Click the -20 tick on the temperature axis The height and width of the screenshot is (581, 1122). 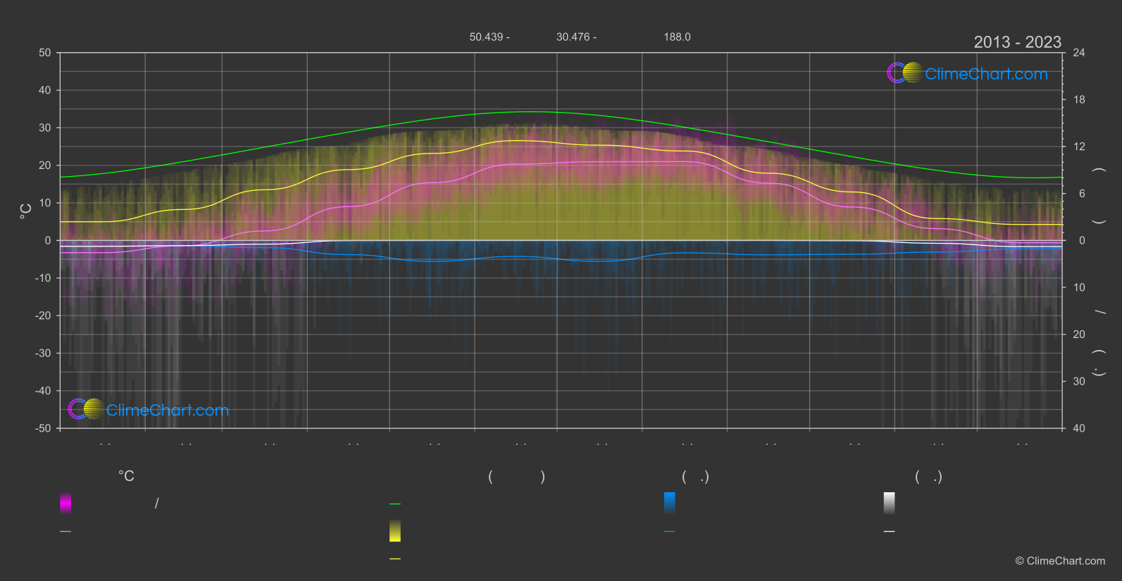[43, 316]
